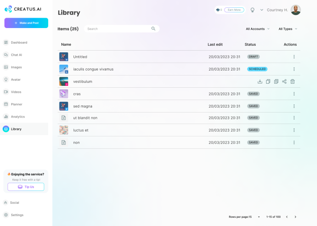This screenshot has width=317, height=226.
Task: Open actions menu for ut blandit non
Action: point(294,118)
